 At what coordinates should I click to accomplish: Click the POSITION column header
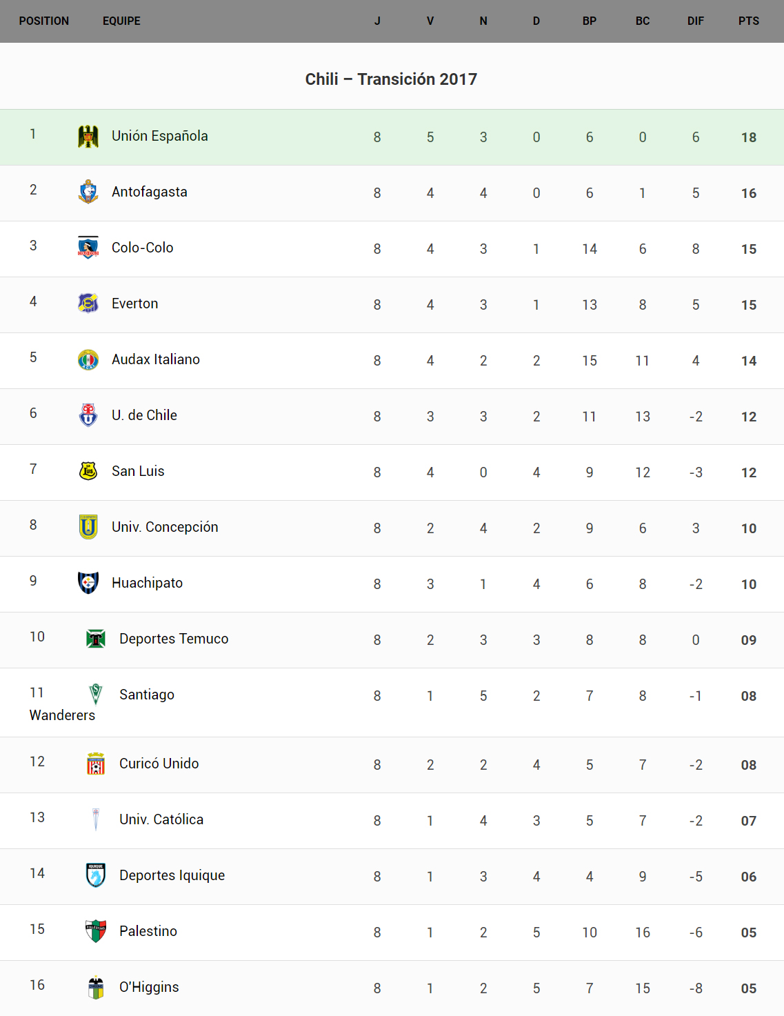coord(44,21)
